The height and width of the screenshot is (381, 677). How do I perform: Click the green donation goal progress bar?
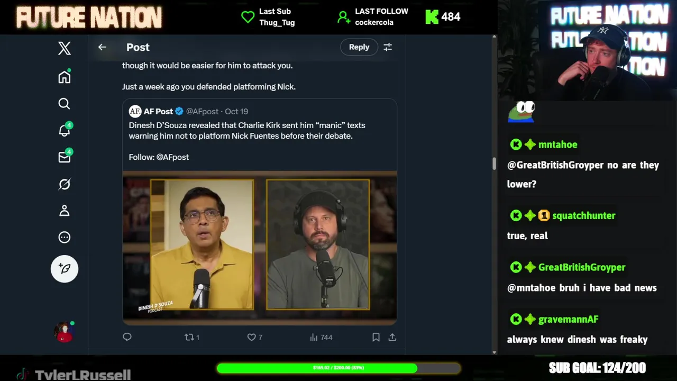(x=338, y=368)
